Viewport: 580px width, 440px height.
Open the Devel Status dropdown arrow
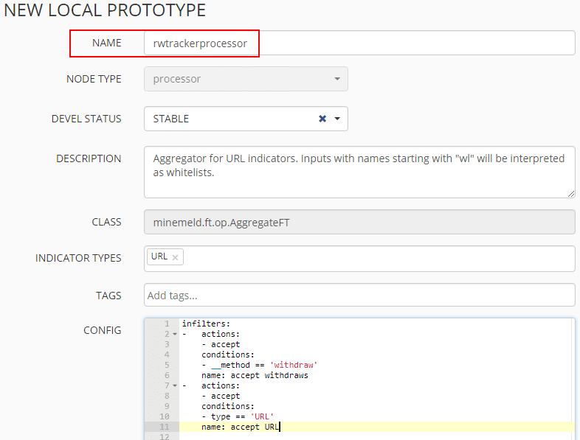[x=337, y=119]
